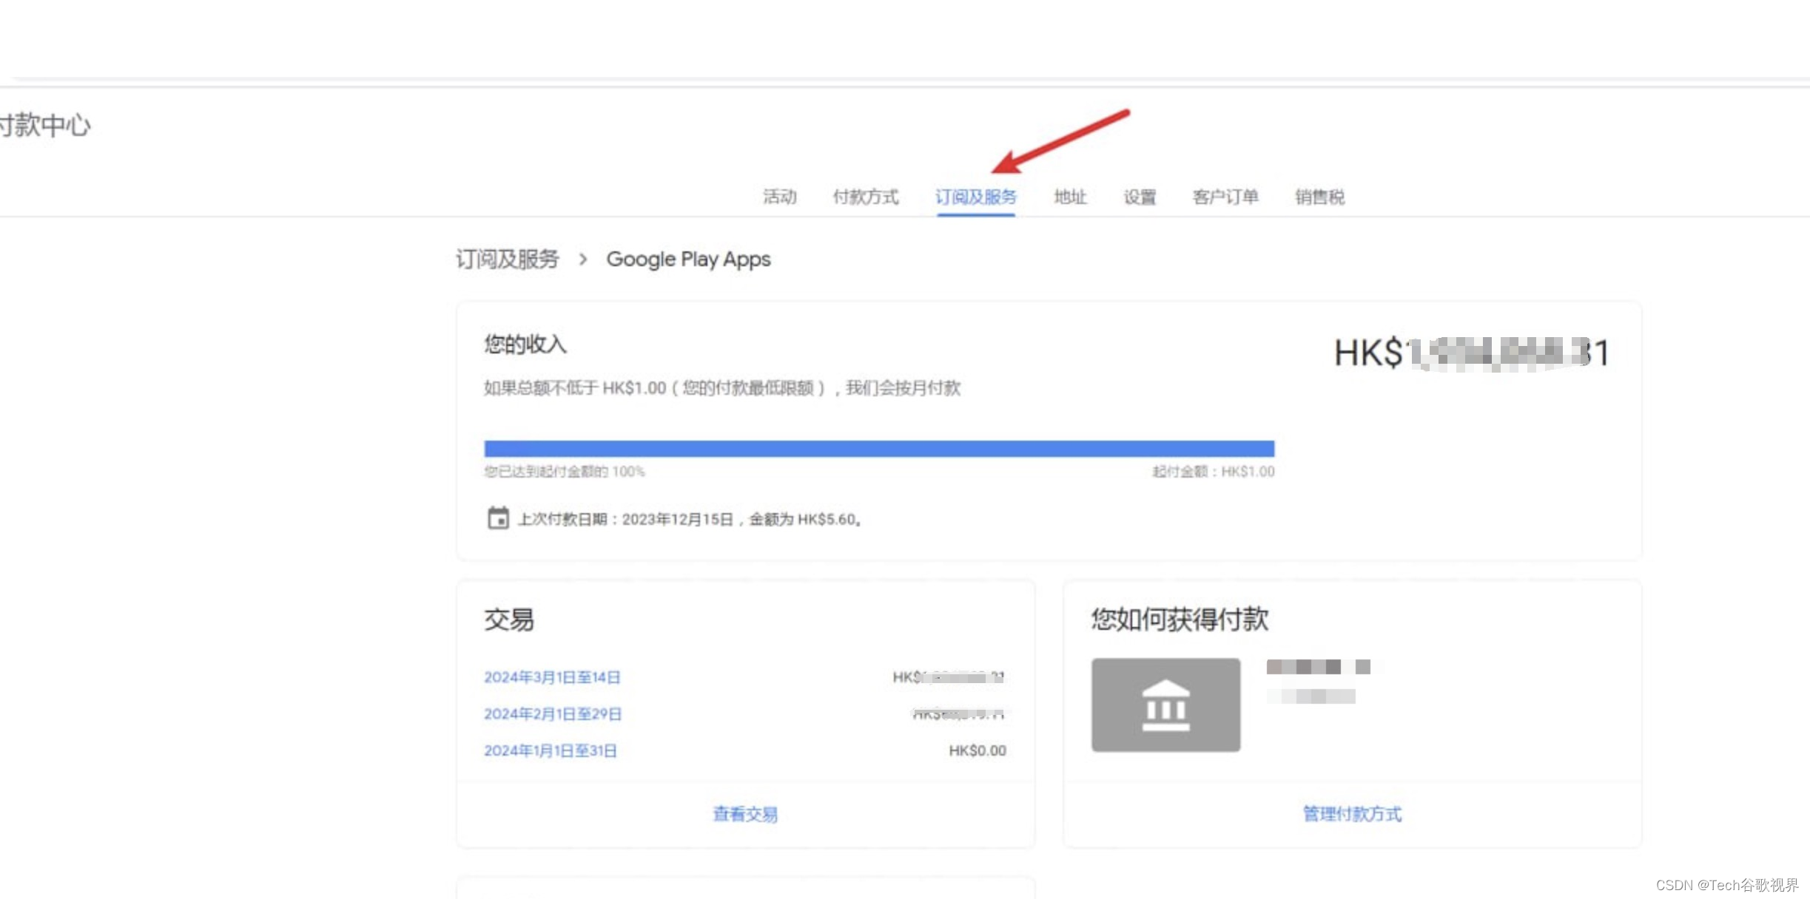Open the 2024年1月1日至31日 transaction
Viewport: 1810px width, 899px height.
[x=550, y=751]
